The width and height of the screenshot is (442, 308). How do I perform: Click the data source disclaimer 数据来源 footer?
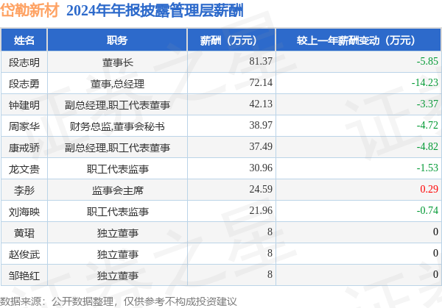[x=118, y=301]
